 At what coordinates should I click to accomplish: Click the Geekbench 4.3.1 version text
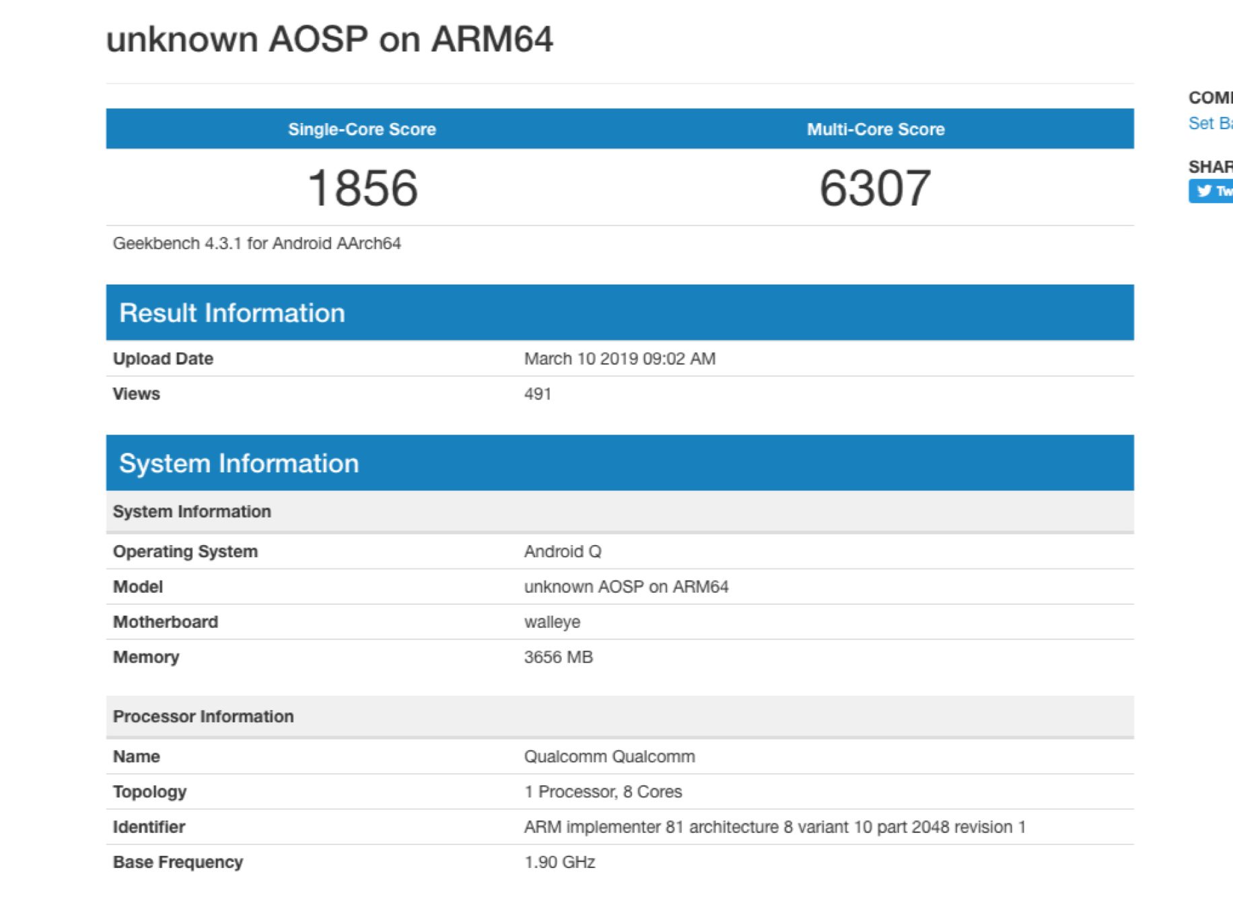(x=256, y=244)
